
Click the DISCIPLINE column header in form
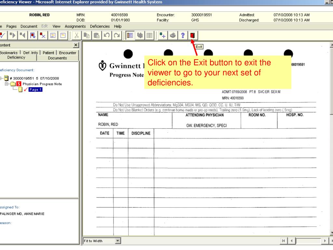(141, 133)
